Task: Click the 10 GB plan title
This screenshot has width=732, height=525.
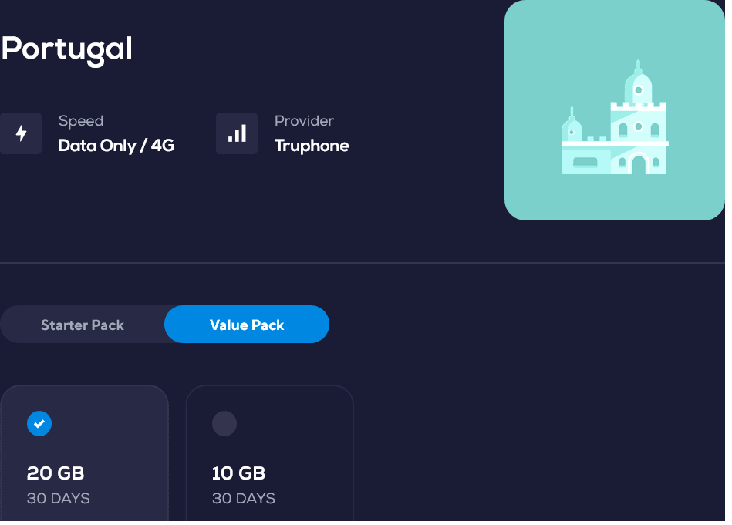Action: pos(239,473)
